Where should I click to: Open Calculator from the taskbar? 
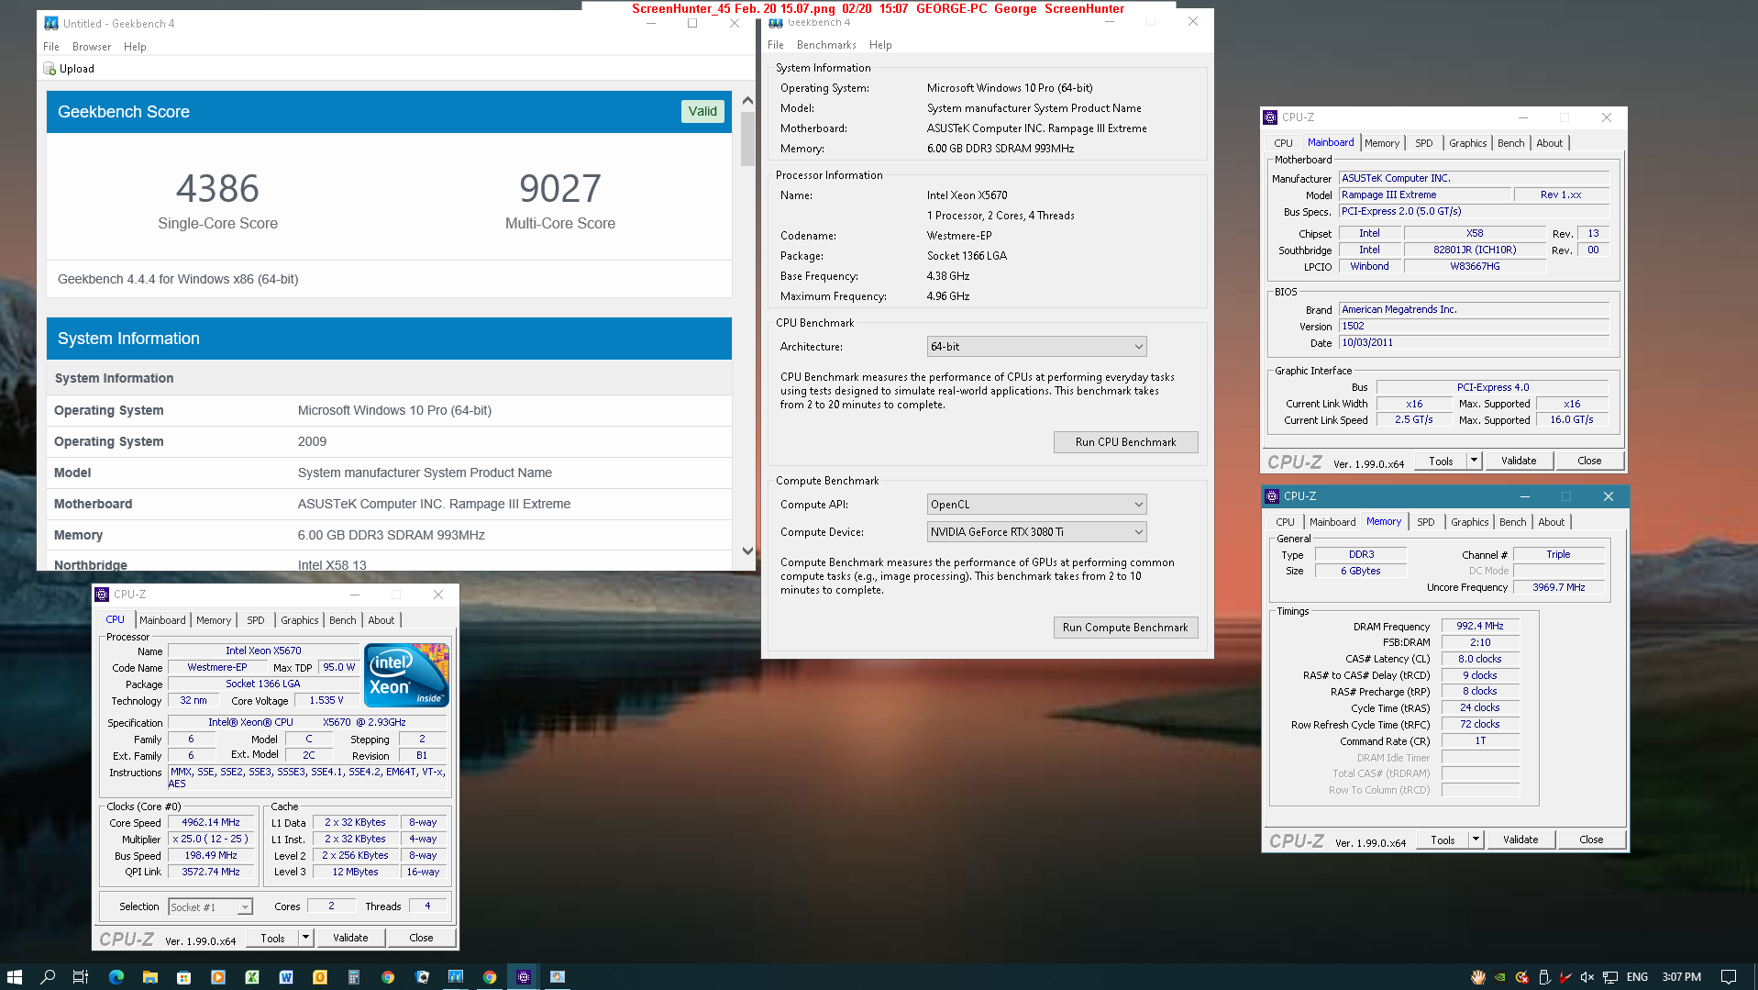point(354,976)
